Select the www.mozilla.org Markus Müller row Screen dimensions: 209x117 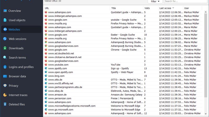point(123,23)
